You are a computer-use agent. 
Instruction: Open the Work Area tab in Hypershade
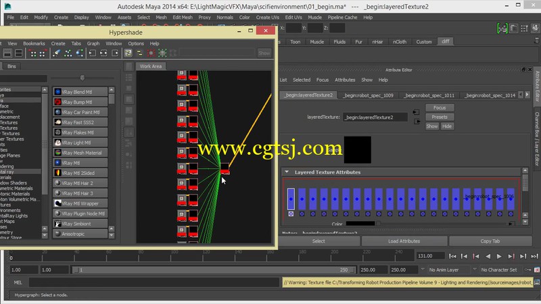(x=150, y=66)
